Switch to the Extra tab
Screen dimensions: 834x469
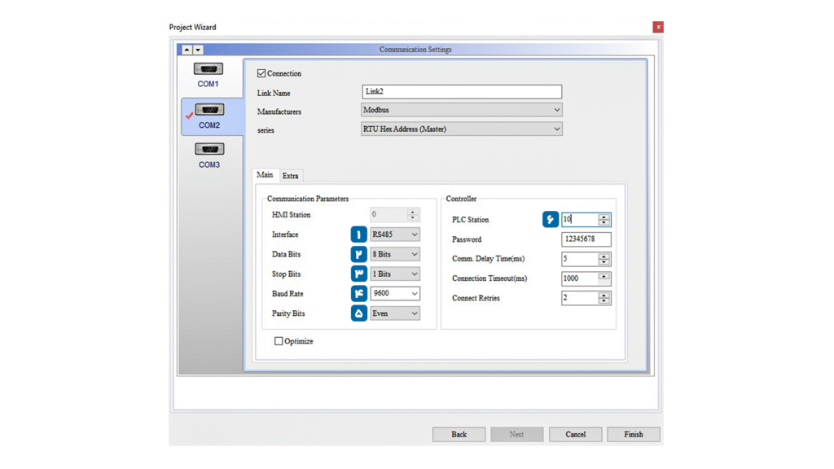pos(290,176)
